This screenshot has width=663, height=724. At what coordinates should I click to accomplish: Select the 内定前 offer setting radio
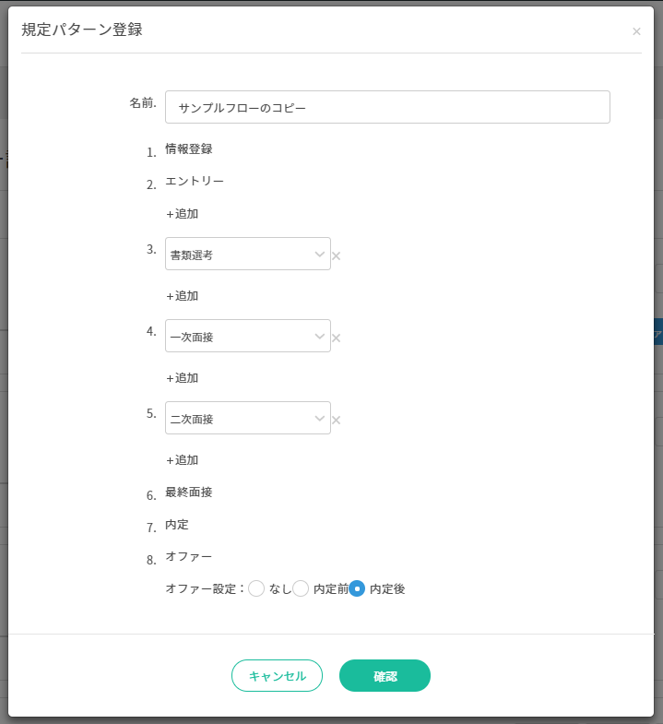pyautogui.click(x=301, y=588)
